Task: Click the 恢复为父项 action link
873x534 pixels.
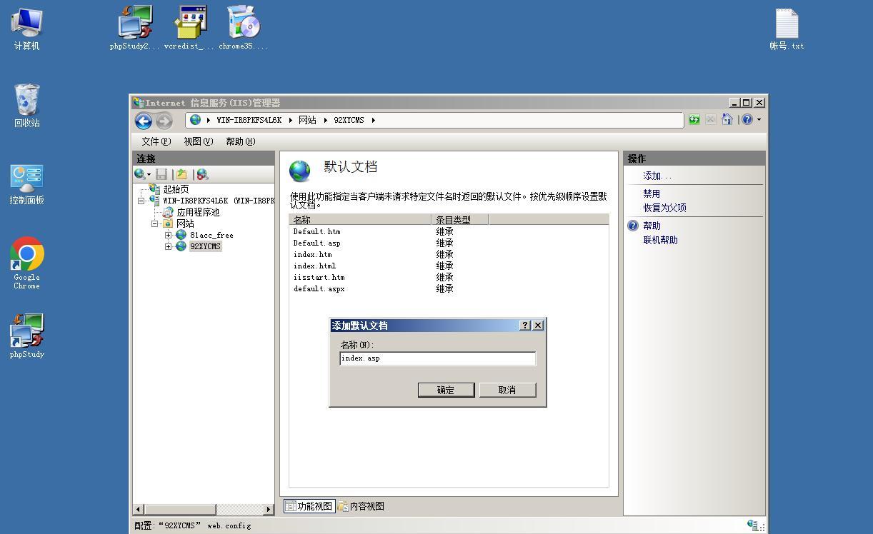Action: (664, 208)
